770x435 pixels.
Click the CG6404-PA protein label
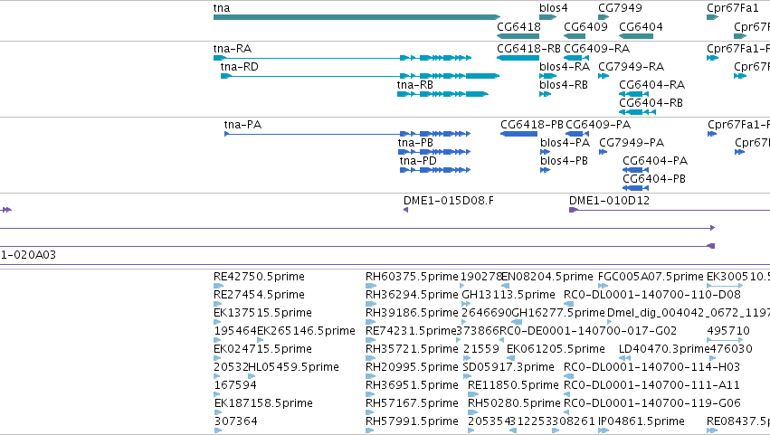(655, 161)
